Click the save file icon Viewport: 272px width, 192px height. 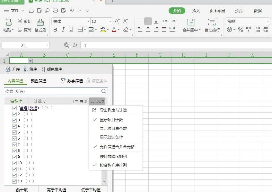(x=39, y=11)
